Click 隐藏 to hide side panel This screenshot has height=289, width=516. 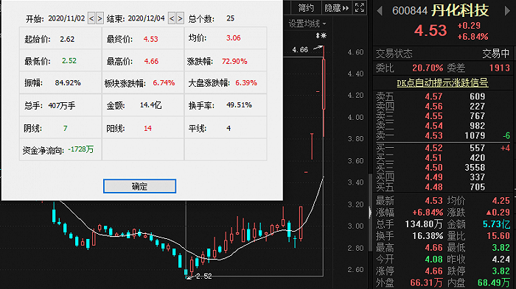[x=336, y=7]
